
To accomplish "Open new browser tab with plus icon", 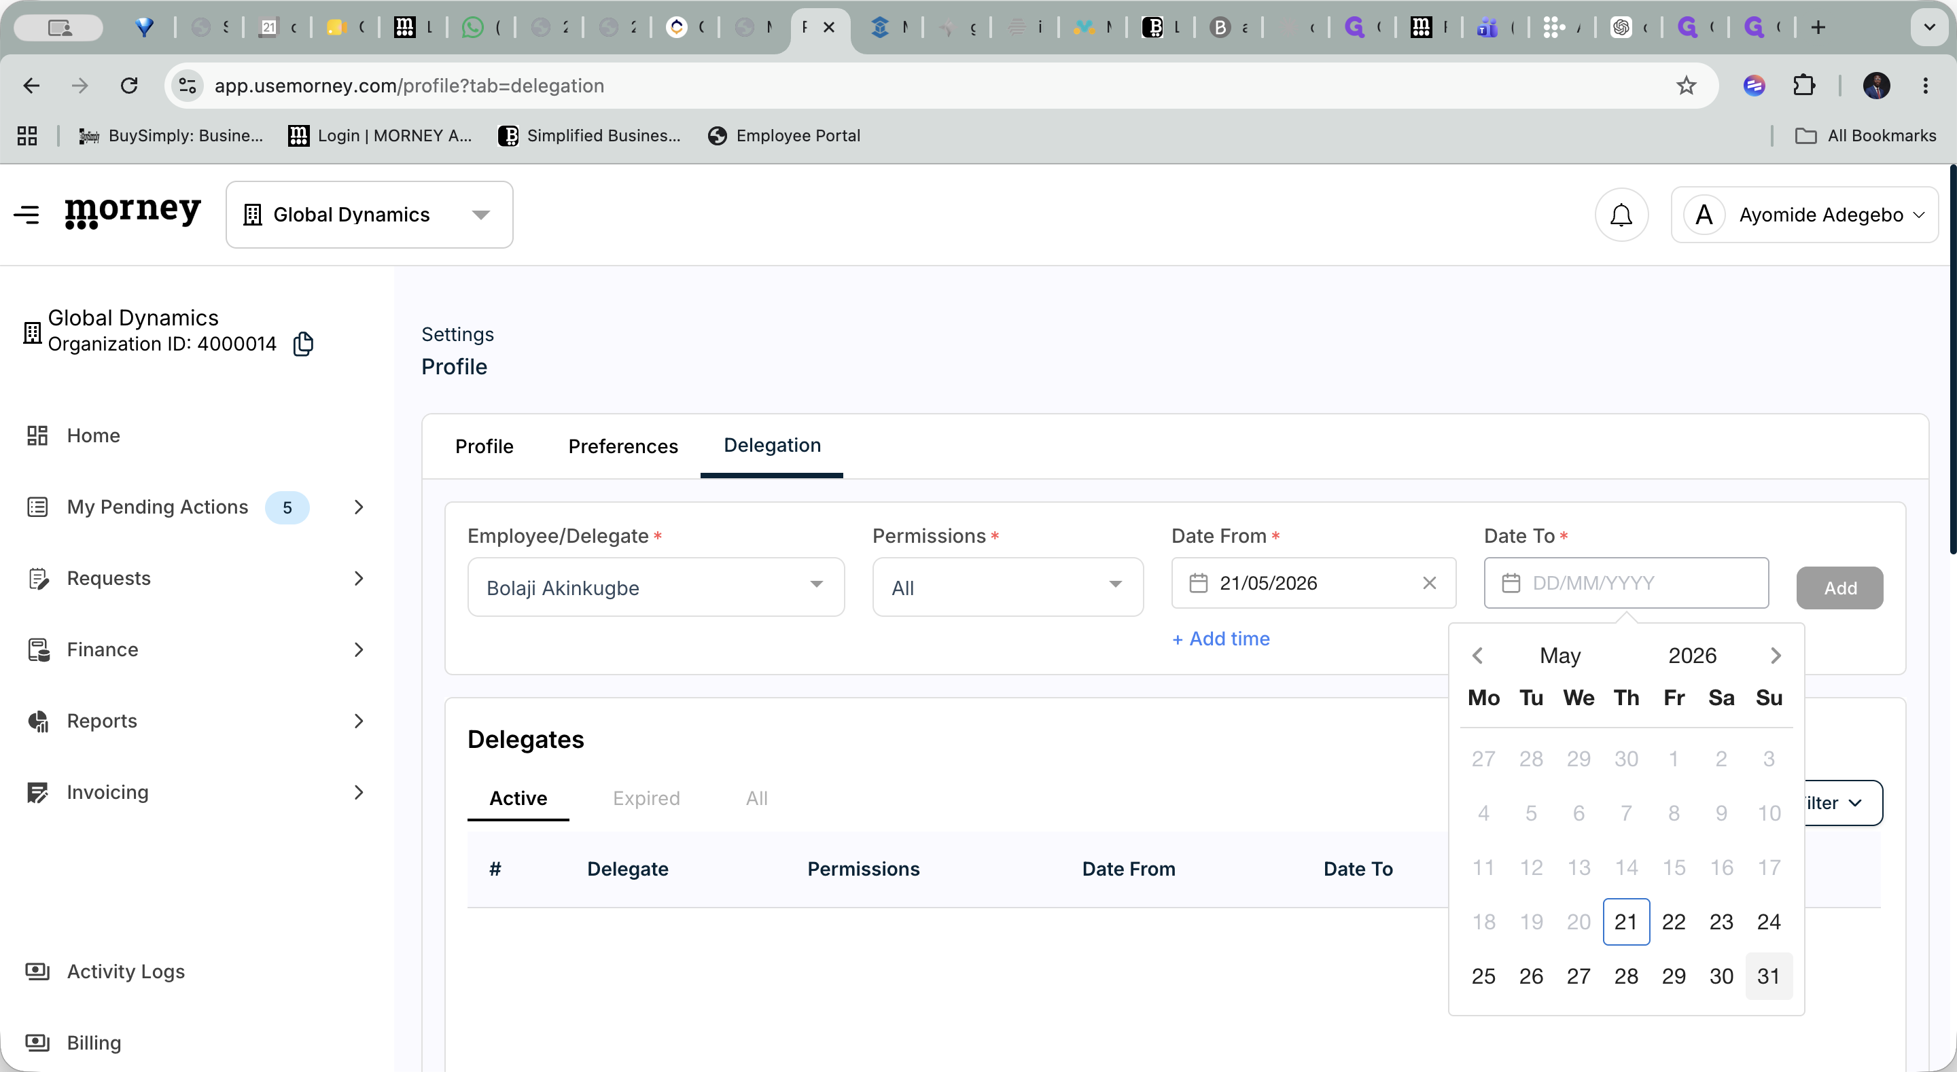I will pyautogui.click(x=1818, y=27).
